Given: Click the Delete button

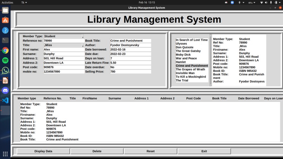Looking at the screenshot, I should (x=97, y=151).
